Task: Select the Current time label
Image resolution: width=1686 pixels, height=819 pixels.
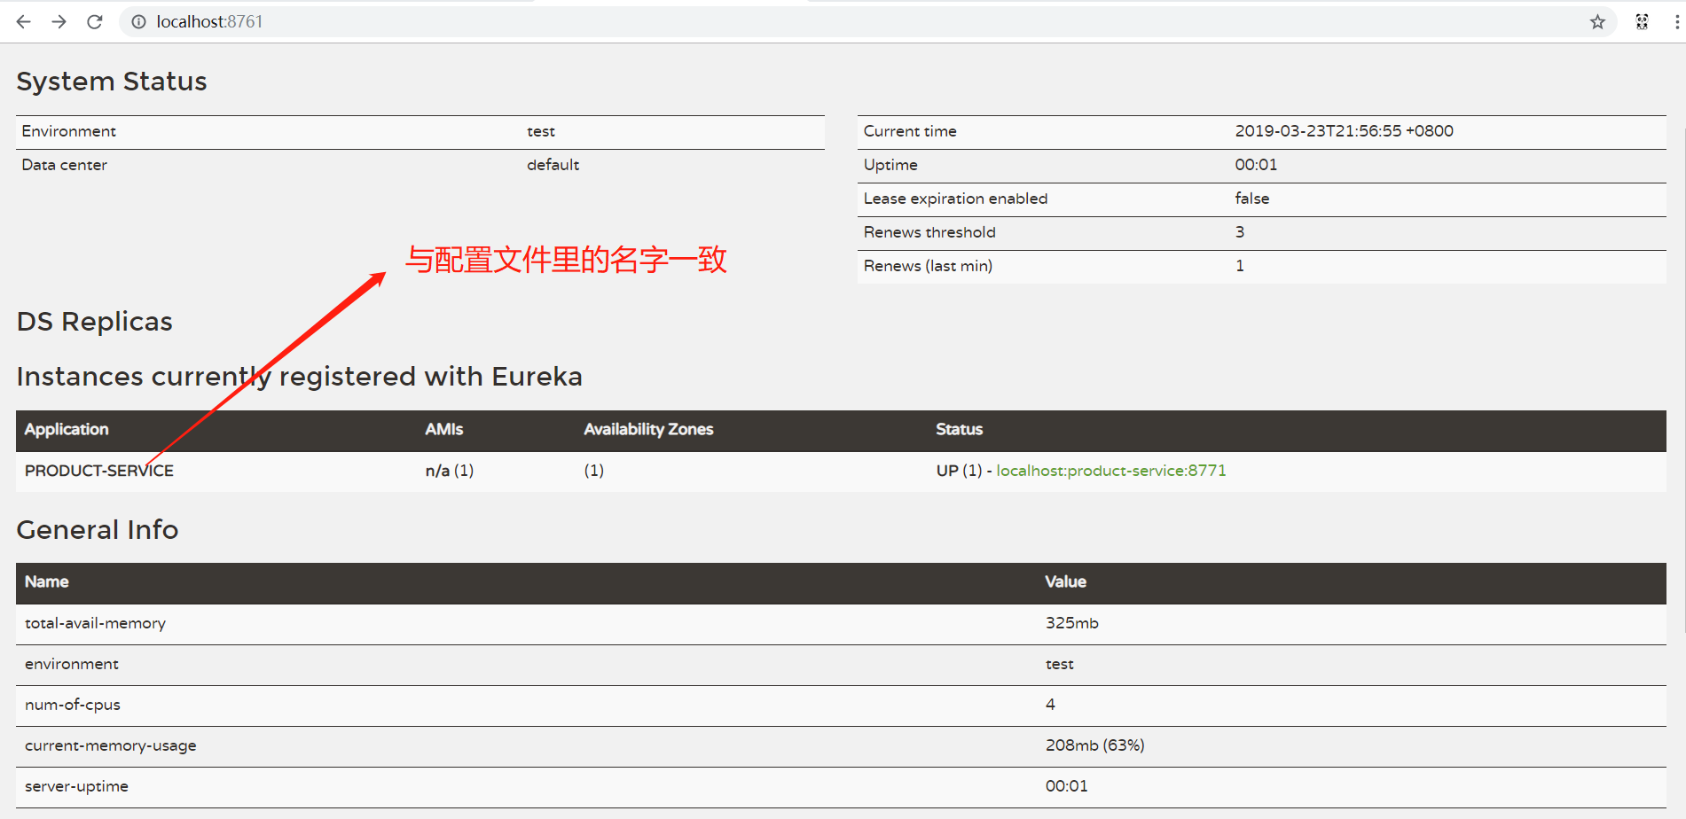Action: click(910, 131)
